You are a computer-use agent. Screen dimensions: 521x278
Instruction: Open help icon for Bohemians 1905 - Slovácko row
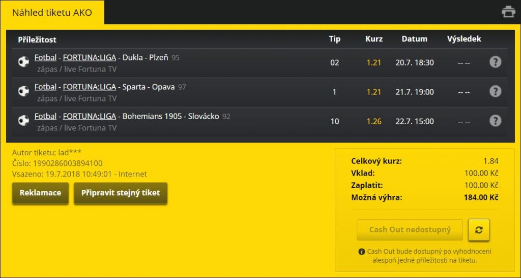tap(495, 121)
